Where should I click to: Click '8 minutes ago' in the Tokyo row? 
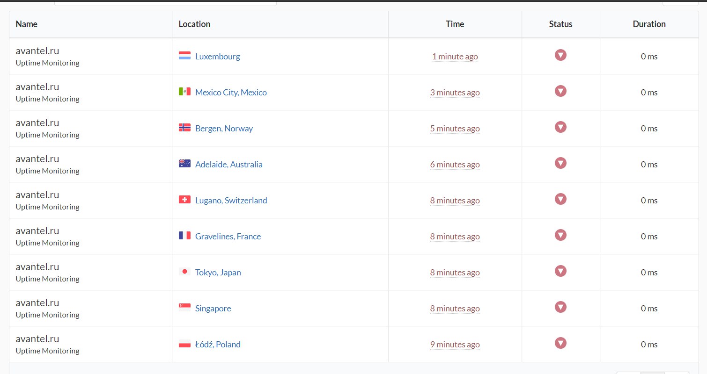(455, 273)
